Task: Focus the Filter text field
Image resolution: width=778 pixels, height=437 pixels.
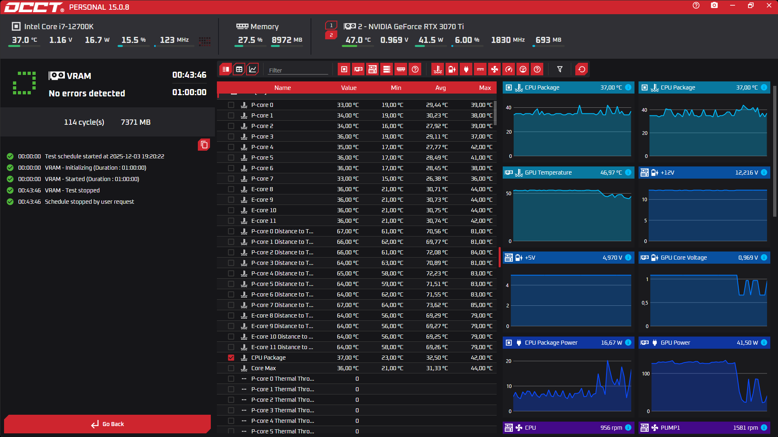Action: 298,70
